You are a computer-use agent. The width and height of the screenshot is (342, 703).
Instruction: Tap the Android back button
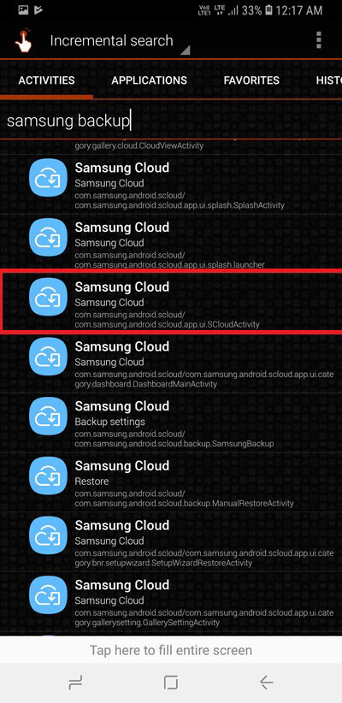coord(267,682)
